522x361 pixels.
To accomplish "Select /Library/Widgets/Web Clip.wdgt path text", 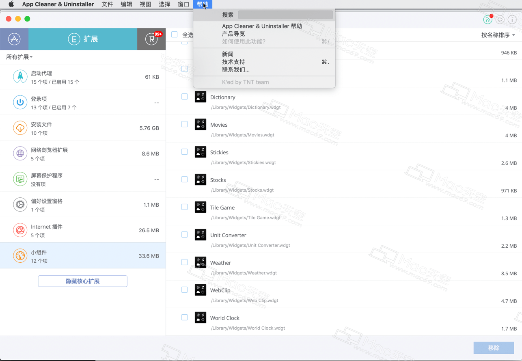I will click(245, 300).
